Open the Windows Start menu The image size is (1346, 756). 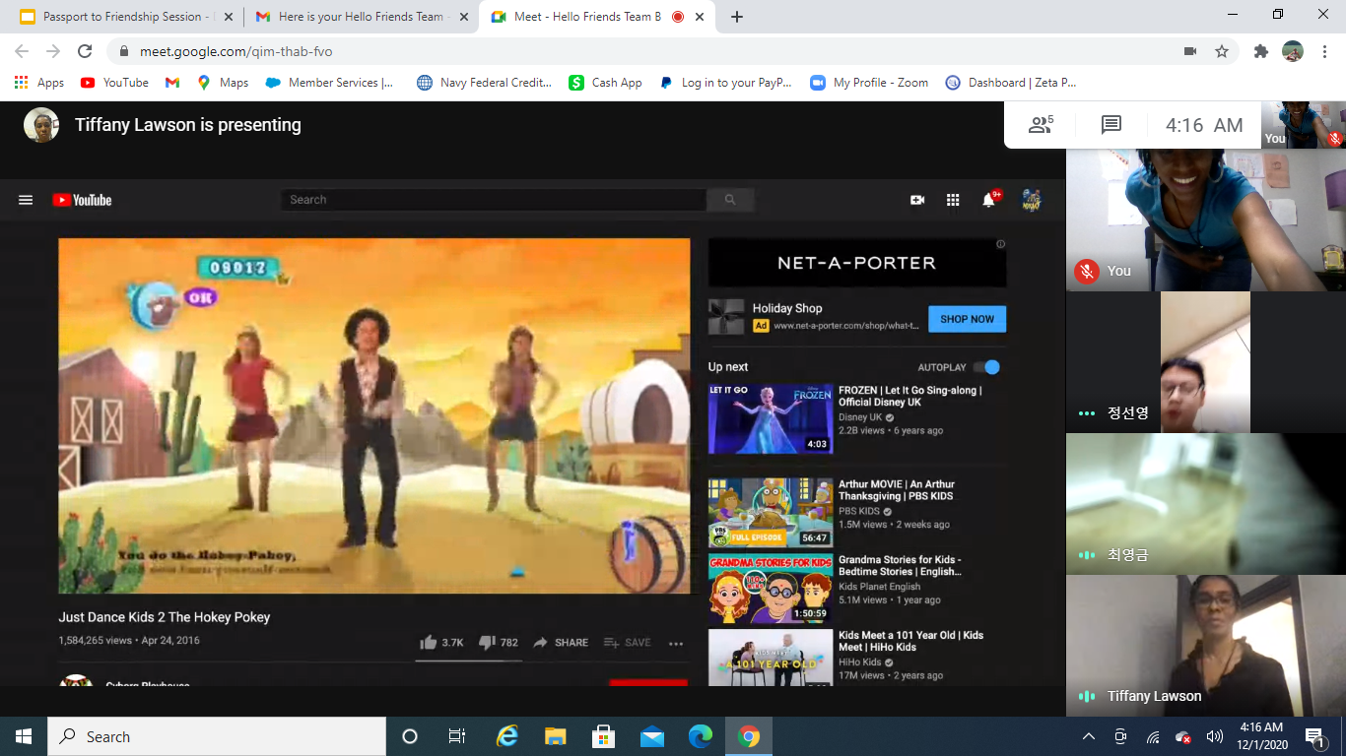pos(24,736)
